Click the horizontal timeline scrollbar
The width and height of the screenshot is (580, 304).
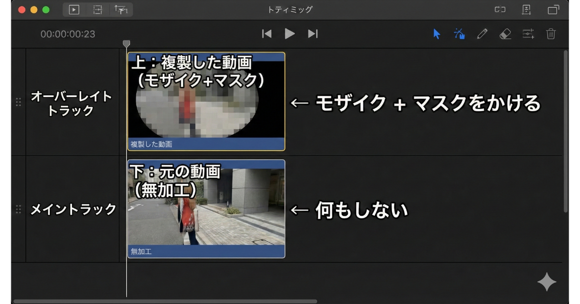pos(164,302)
